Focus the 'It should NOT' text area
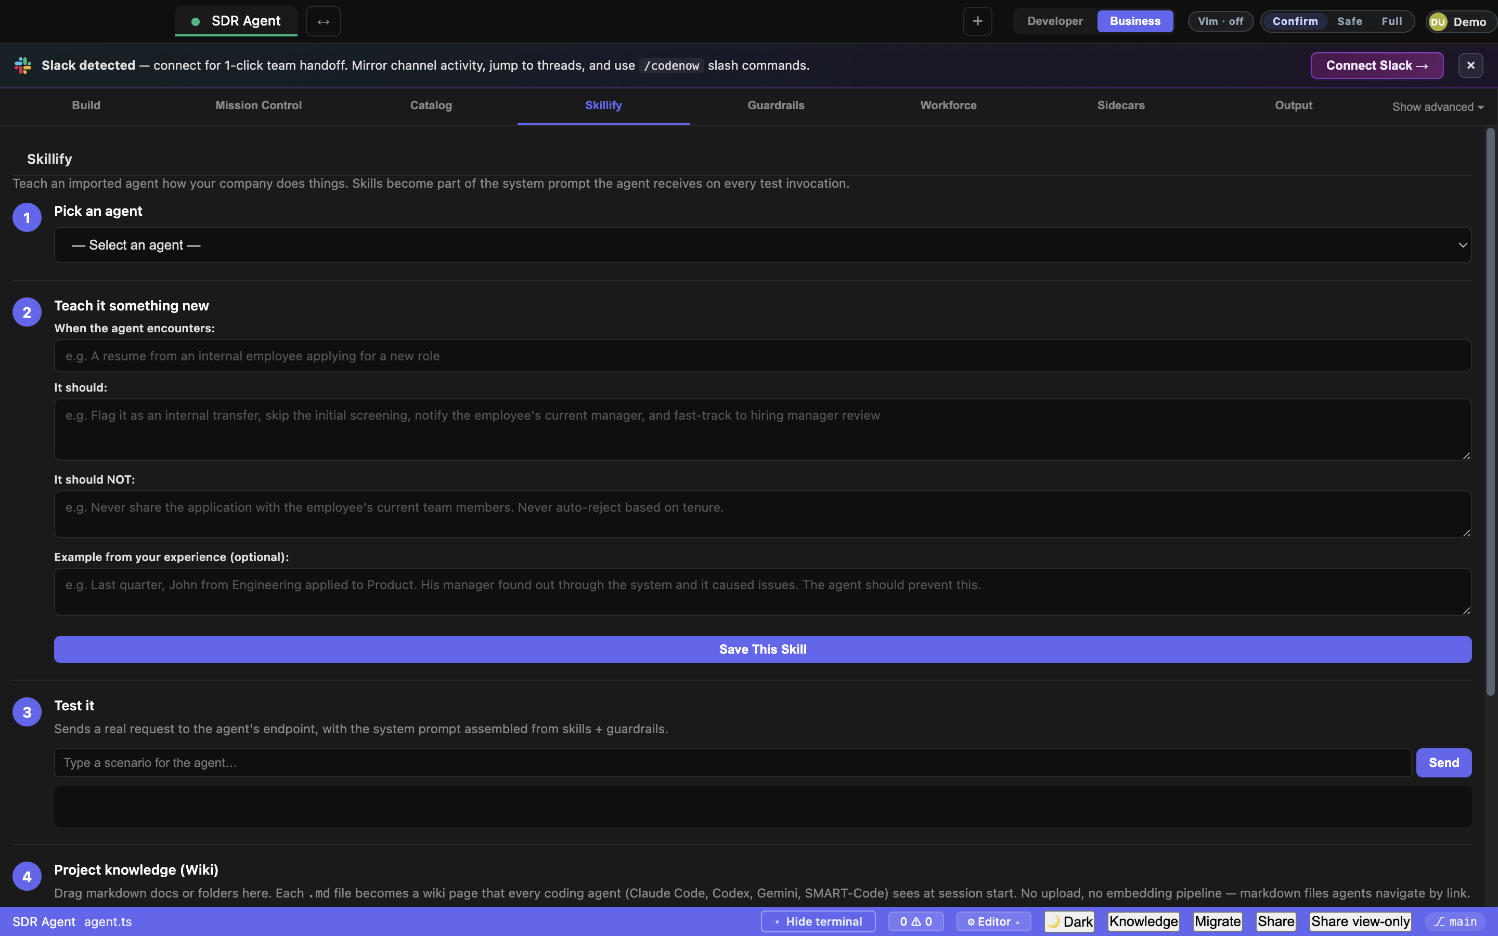This screenshot has height=936, width=1498. point(763,514)
